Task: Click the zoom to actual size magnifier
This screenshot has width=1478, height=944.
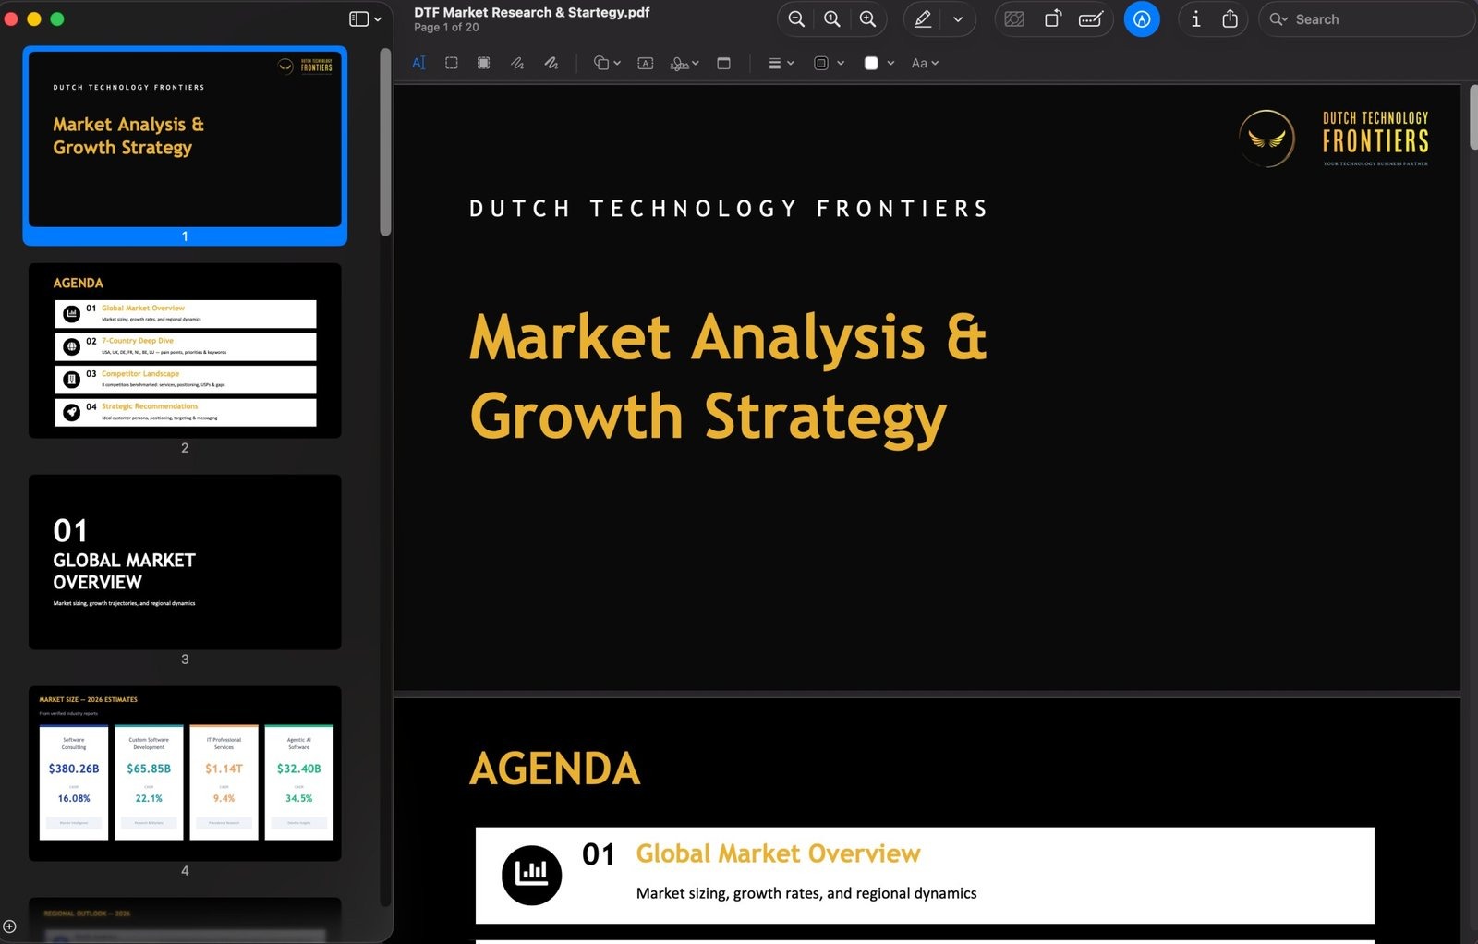Action: 832,19
